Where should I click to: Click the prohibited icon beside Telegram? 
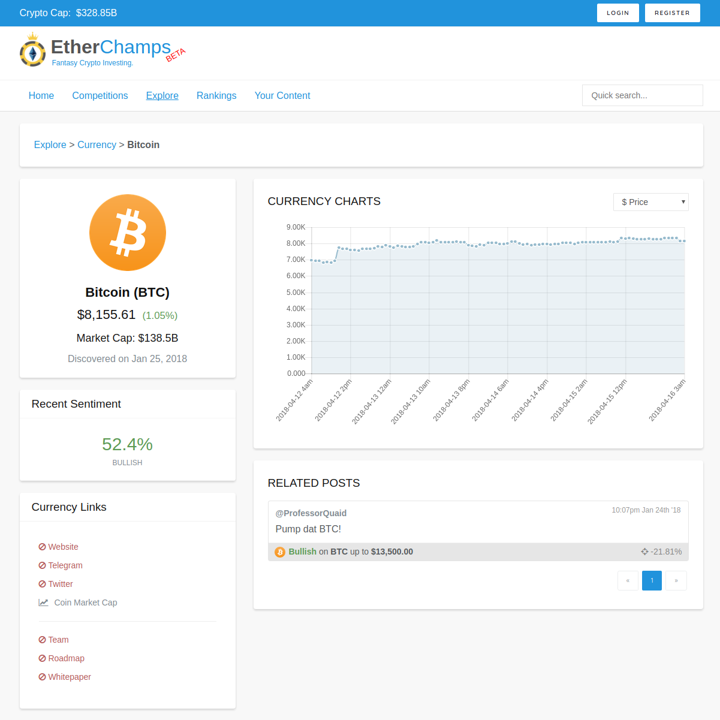pos(42,565)
